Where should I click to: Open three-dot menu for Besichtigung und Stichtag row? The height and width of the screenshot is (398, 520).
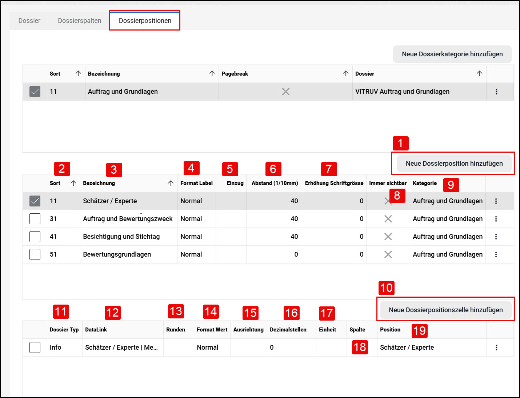496,237
